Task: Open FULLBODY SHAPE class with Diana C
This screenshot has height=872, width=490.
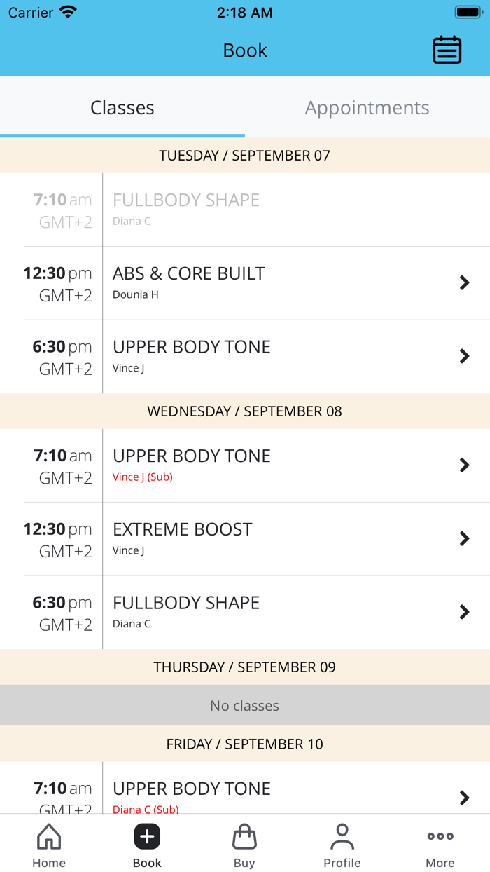Action: point(464,612)
